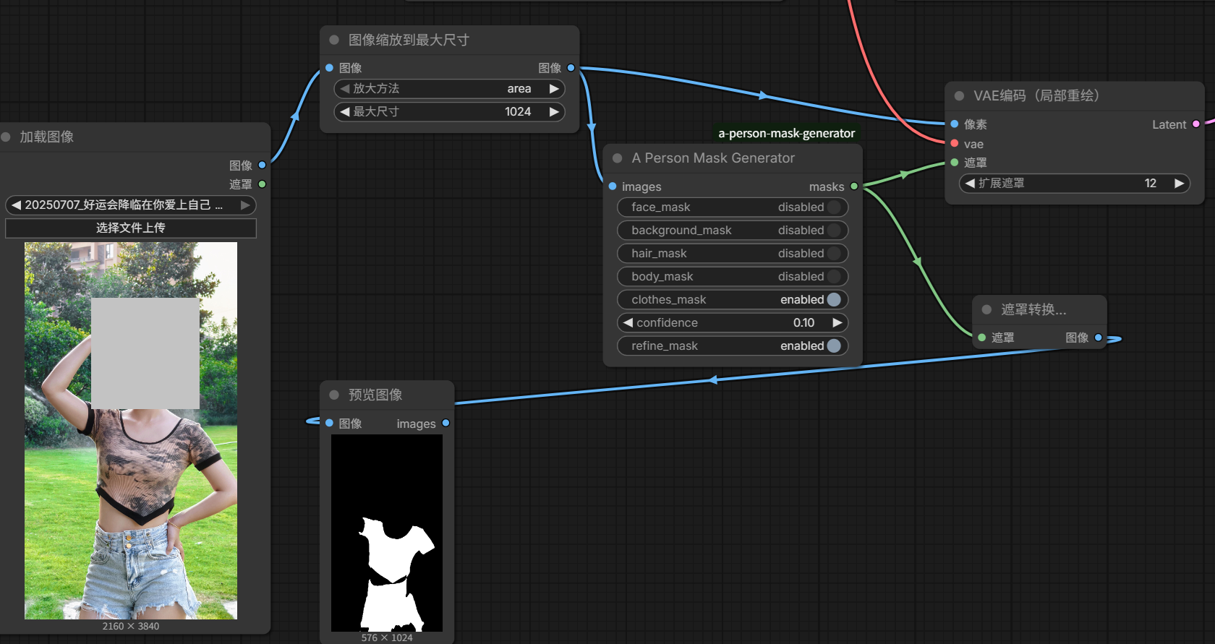Open the loaded image filename dropdown
This screenshot has height=644, width=1215.
(131, 205)
